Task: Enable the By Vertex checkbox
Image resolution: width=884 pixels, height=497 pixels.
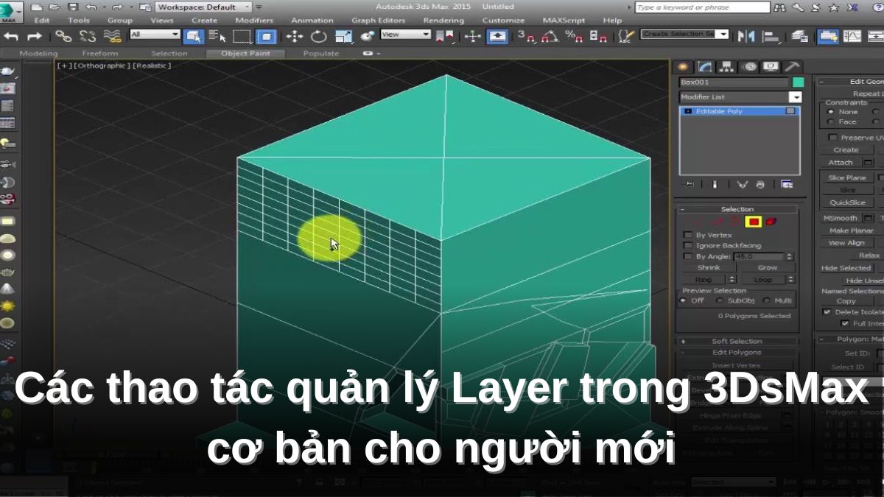Action: tap(688, 235)
